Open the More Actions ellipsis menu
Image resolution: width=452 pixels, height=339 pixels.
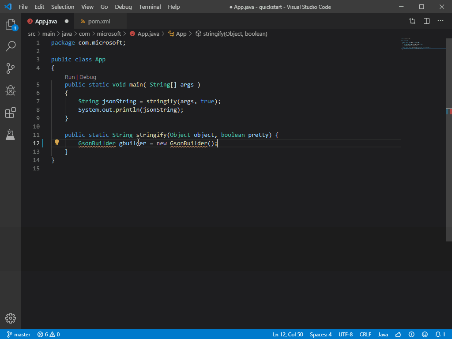coord(441,21)
